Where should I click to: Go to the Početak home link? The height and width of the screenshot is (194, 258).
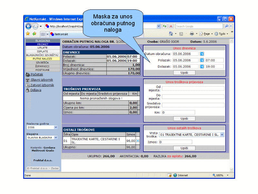click(x=36, y=74)
